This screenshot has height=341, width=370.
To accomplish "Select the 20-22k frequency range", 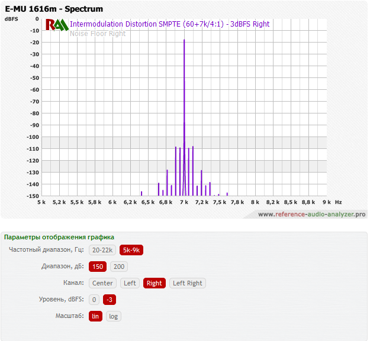I will pos(102,250).
